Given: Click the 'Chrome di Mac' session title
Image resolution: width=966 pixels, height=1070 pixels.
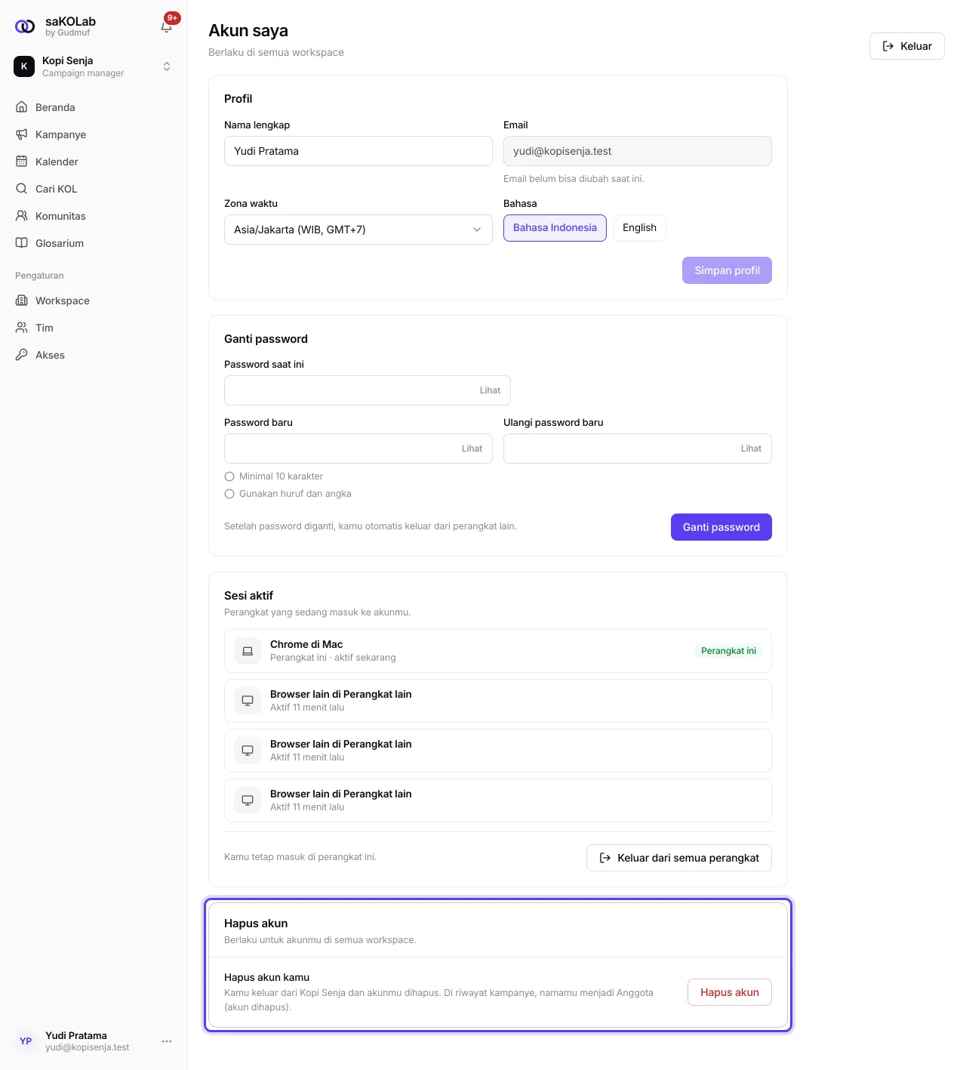Looking at the screenshot, I should coord(306,644).
